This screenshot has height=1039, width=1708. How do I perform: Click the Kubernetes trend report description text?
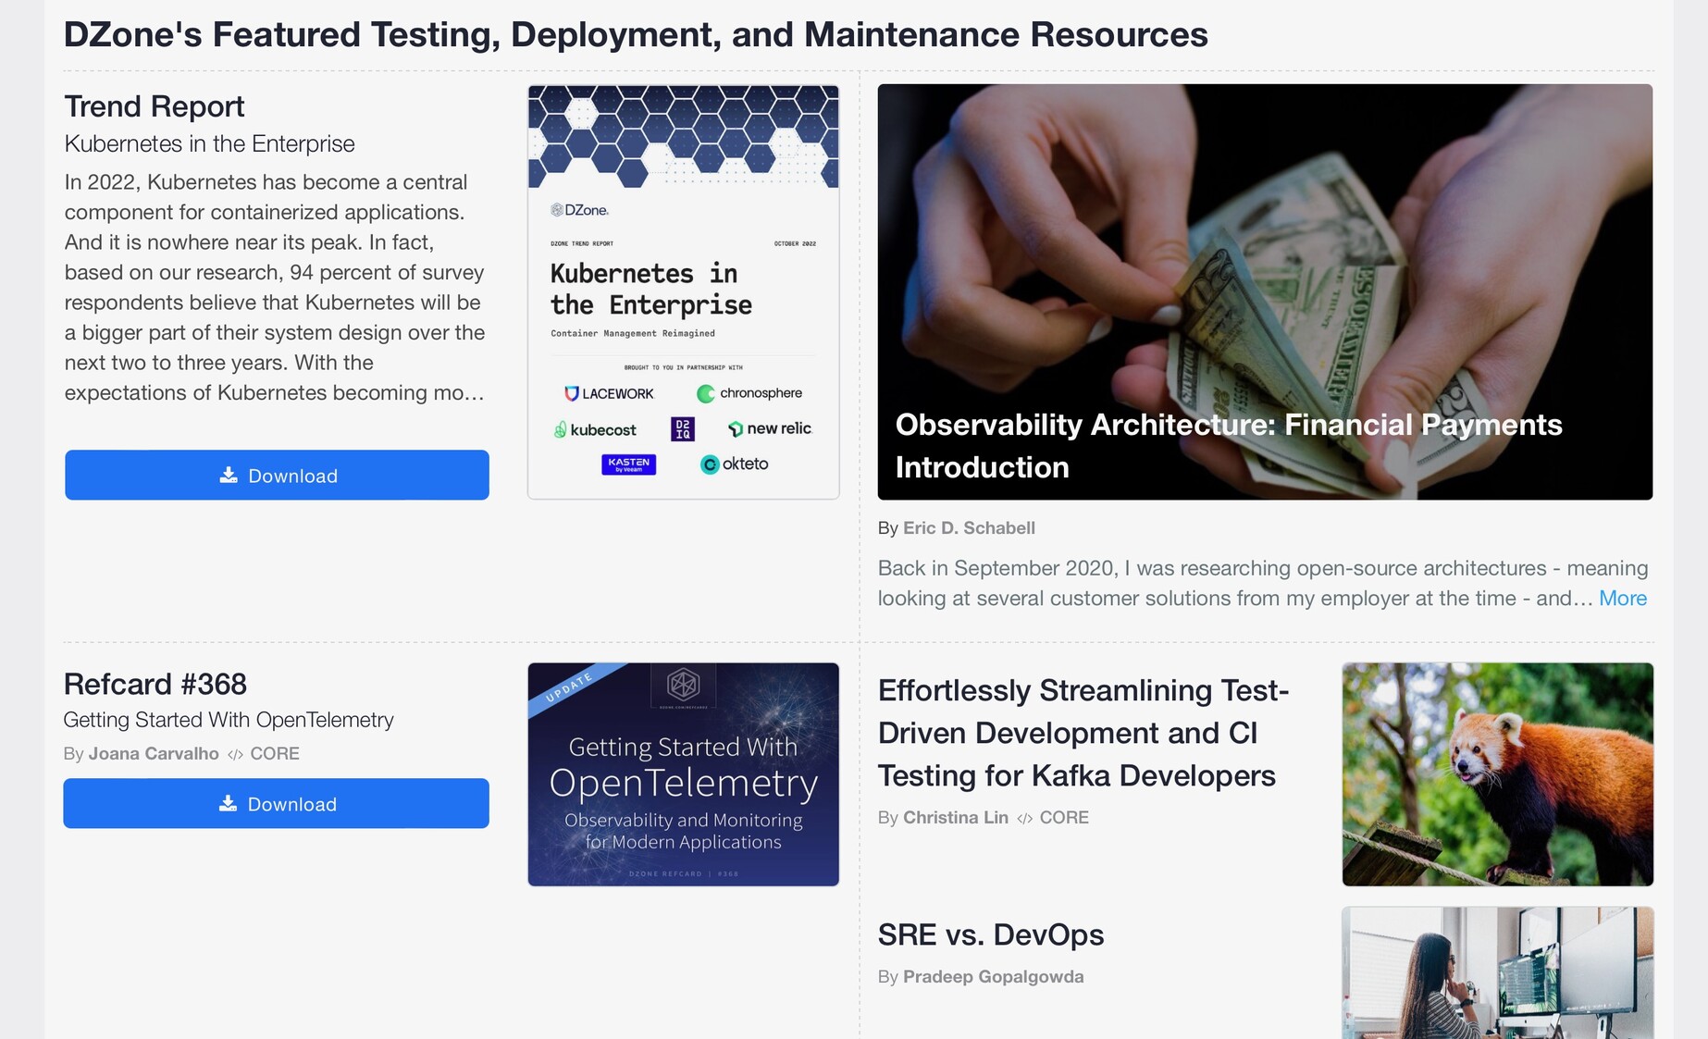tap(275, 288)
